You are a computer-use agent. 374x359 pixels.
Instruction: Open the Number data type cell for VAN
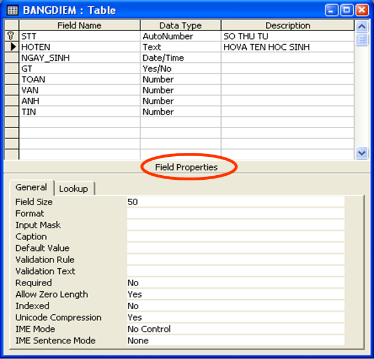(181, 90)
